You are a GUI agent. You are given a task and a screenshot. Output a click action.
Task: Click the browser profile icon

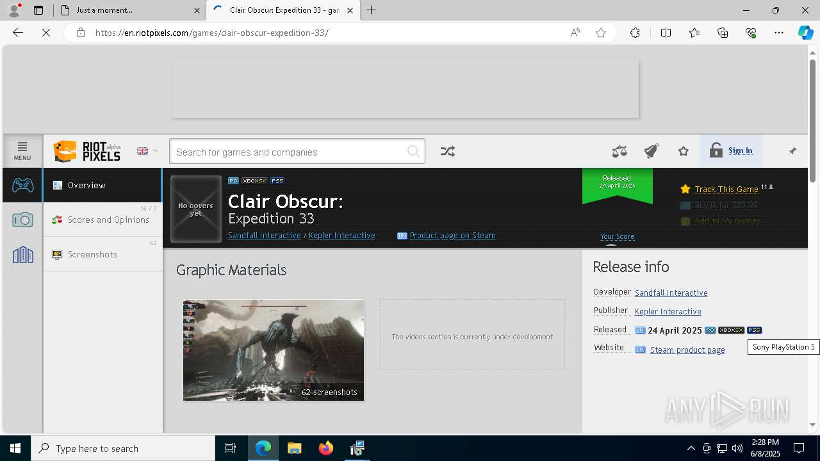point(14,10)
